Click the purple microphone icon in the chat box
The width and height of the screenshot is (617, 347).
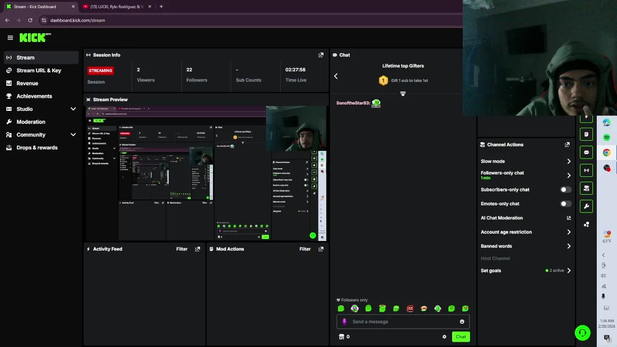344,321
